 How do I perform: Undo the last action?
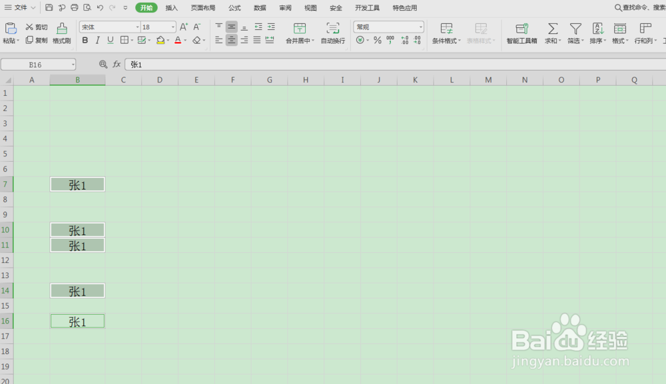click(100, 7)
